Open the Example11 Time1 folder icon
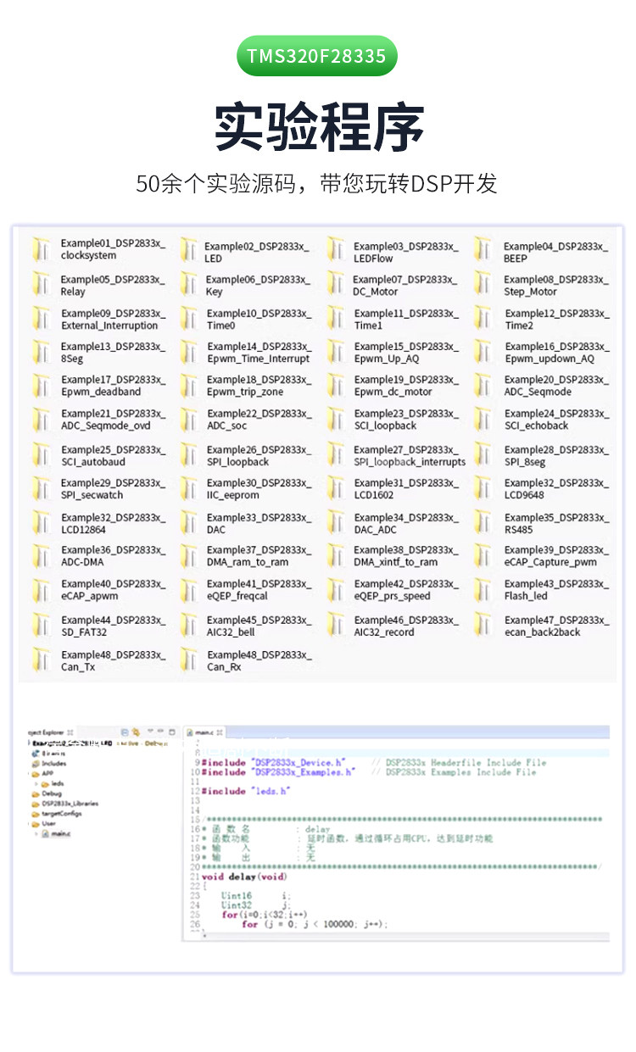Image resolution: width=636 pixels, height=1052 pixels. click(335, 318)
